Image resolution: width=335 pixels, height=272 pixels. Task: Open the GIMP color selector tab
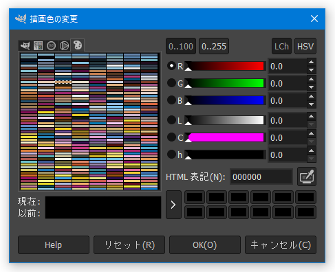(25, 45)
